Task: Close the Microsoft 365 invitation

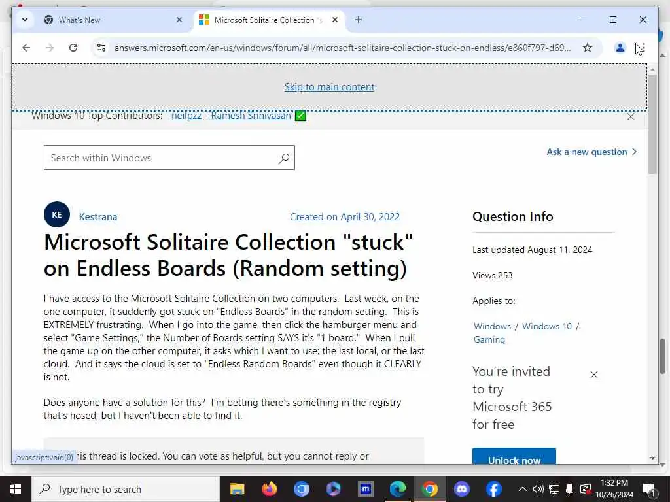Action: pos(594,375)
